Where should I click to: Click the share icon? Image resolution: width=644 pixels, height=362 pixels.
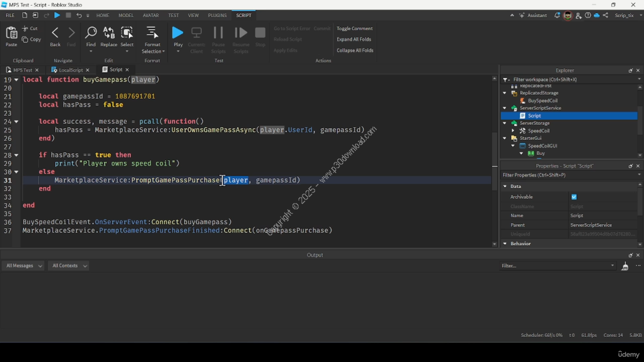[x=606, y=15]
